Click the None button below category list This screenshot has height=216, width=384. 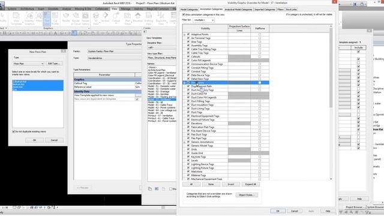211,184
